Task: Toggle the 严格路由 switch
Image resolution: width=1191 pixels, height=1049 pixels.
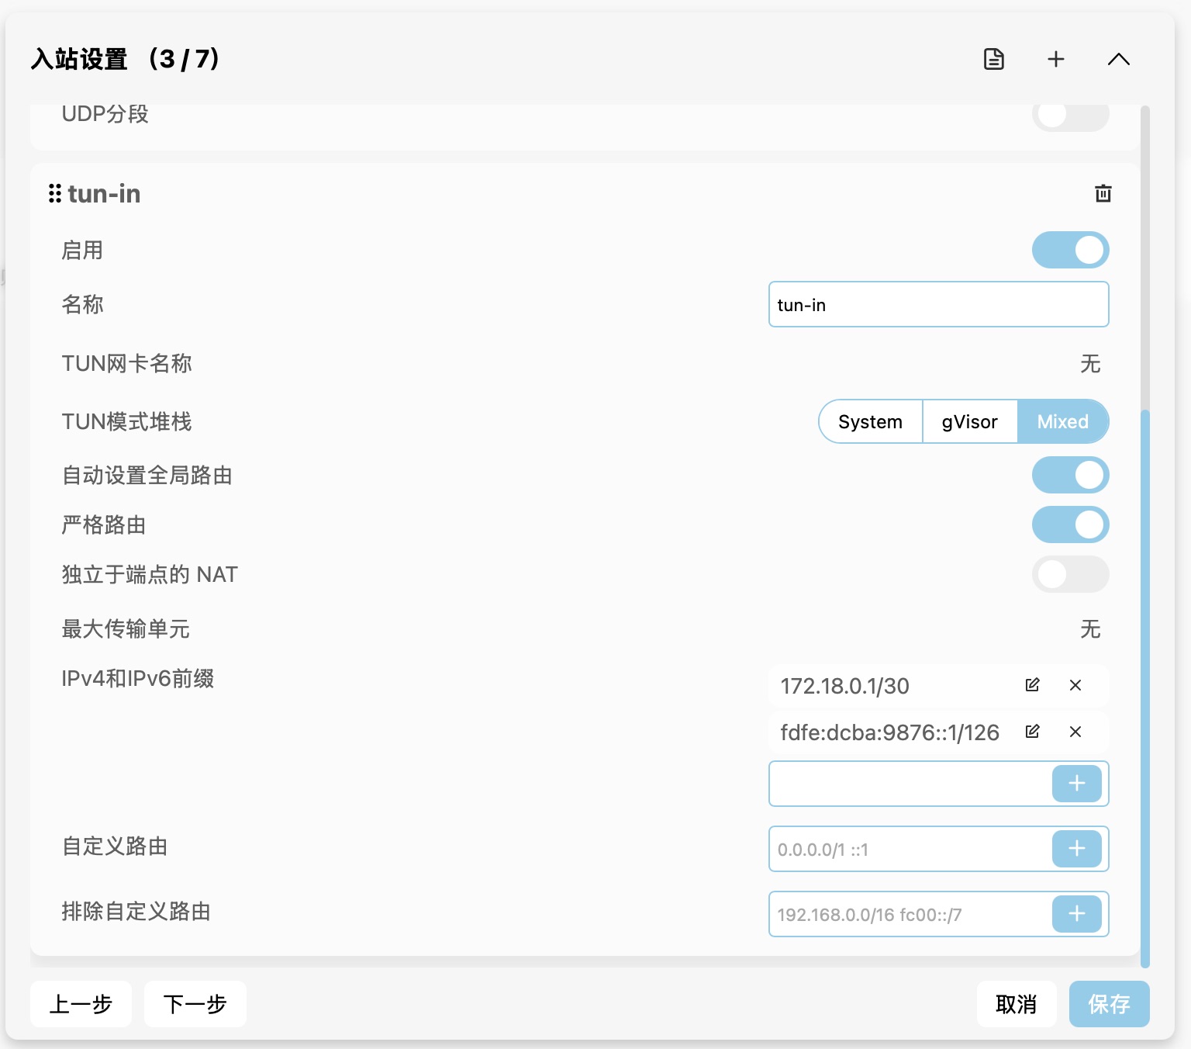Action: 1070,524
